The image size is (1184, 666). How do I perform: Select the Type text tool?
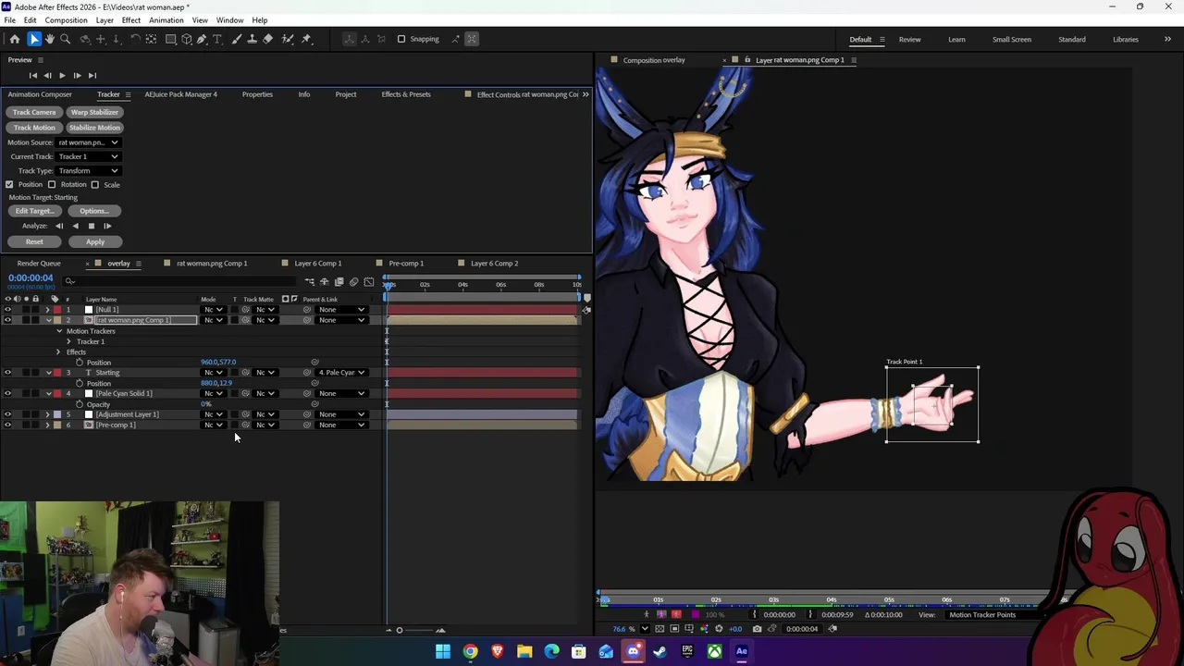point(217,39)
